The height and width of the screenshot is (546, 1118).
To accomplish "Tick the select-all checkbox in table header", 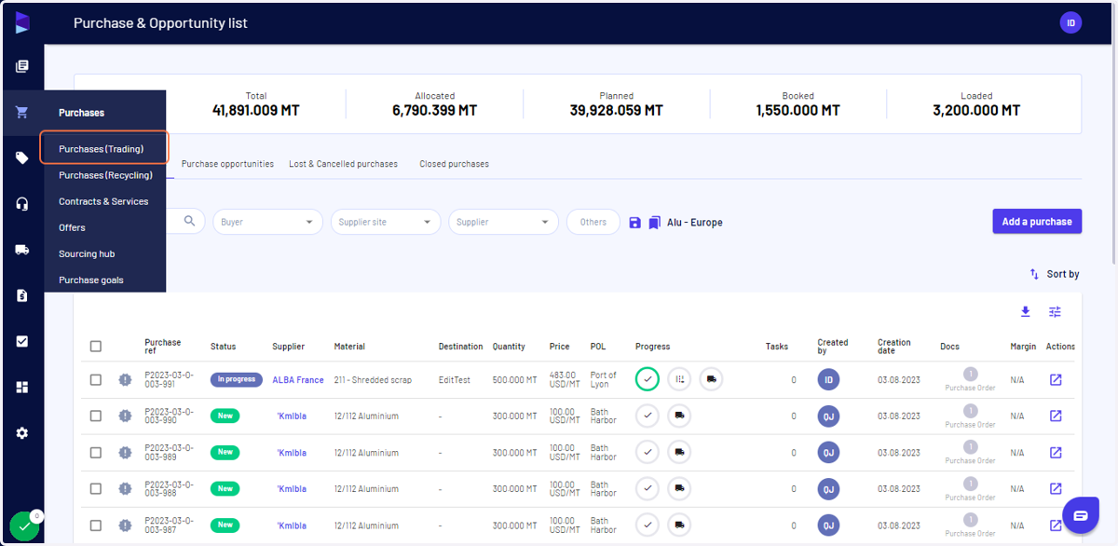I will click(96, 347).
